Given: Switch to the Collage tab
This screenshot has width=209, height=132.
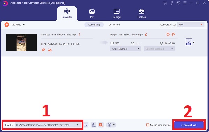Looking at the screenshot, I should point(117,13).
